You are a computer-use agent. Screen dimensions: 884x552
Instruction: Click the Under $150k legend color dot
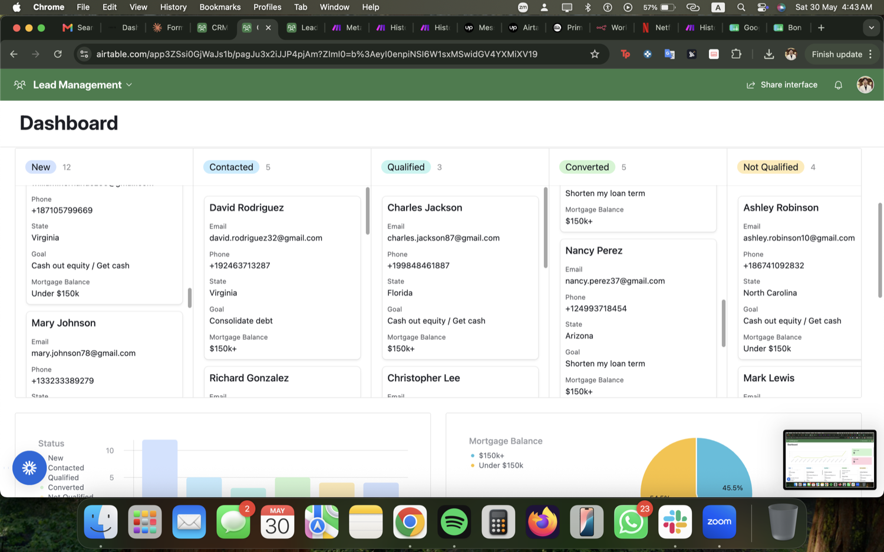pos(473,465)
